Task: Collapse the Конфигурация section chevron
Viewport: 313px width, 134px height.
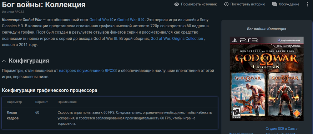Action: [4, 61]
